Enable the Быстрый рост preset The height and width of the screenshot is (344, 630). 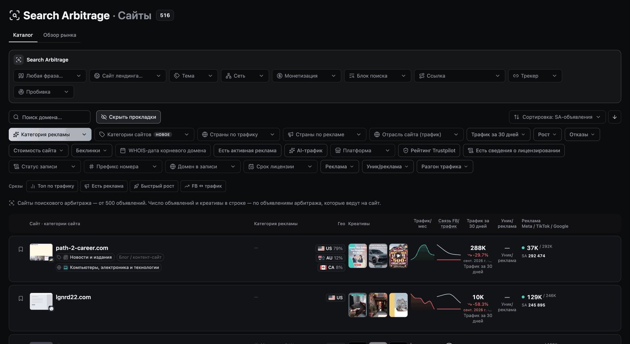pyautogui.click(x=154, y=186)
